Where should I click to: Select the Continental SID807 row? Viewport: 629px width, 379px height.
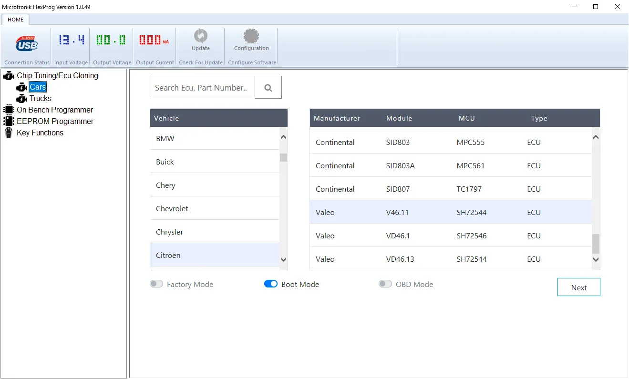pos(451,189)
